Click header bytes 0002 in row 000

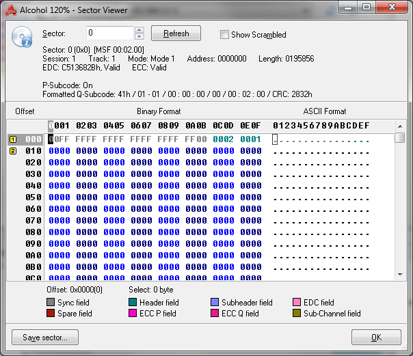(x=223, y=139)
